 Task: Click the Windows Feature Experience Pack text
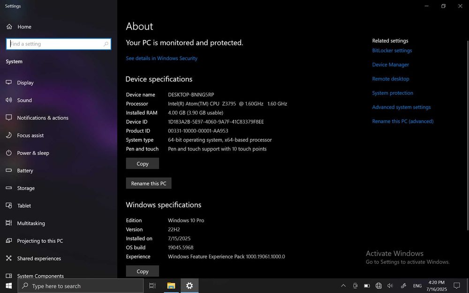click(x=227, y=256)
